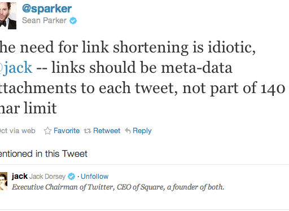The width and height of the screenshot is (289, 211).
Task: Open the @jack mention in tweet
Action: [x=16, y=68]
